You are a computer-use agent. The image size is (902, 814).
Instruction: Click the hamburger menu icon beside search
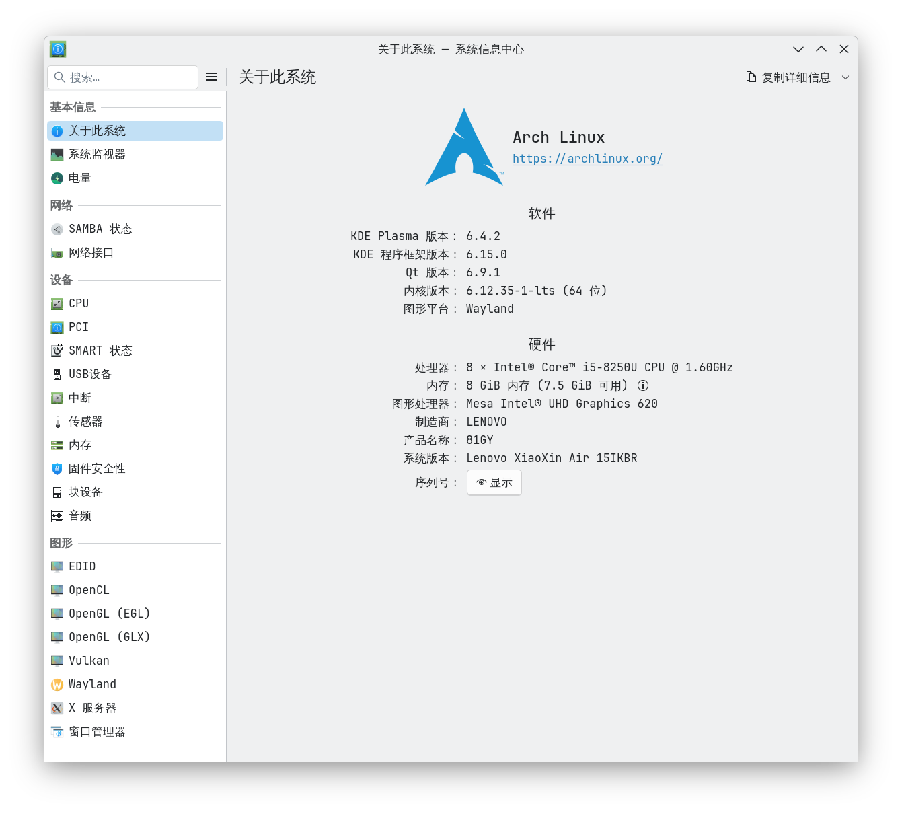pyautogui.click(x=211, y=77)
